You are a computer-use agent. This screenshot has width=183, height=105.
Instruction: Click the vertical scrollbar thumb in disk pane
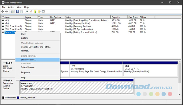pyautogui.click(x=180, y=72)
